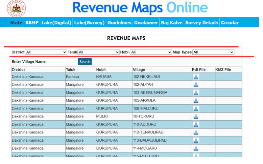This screenshot has width=263, height=164.
Task: Open PDF file icon for 102 NEKKILADI
Action: (x=196, y=77)
